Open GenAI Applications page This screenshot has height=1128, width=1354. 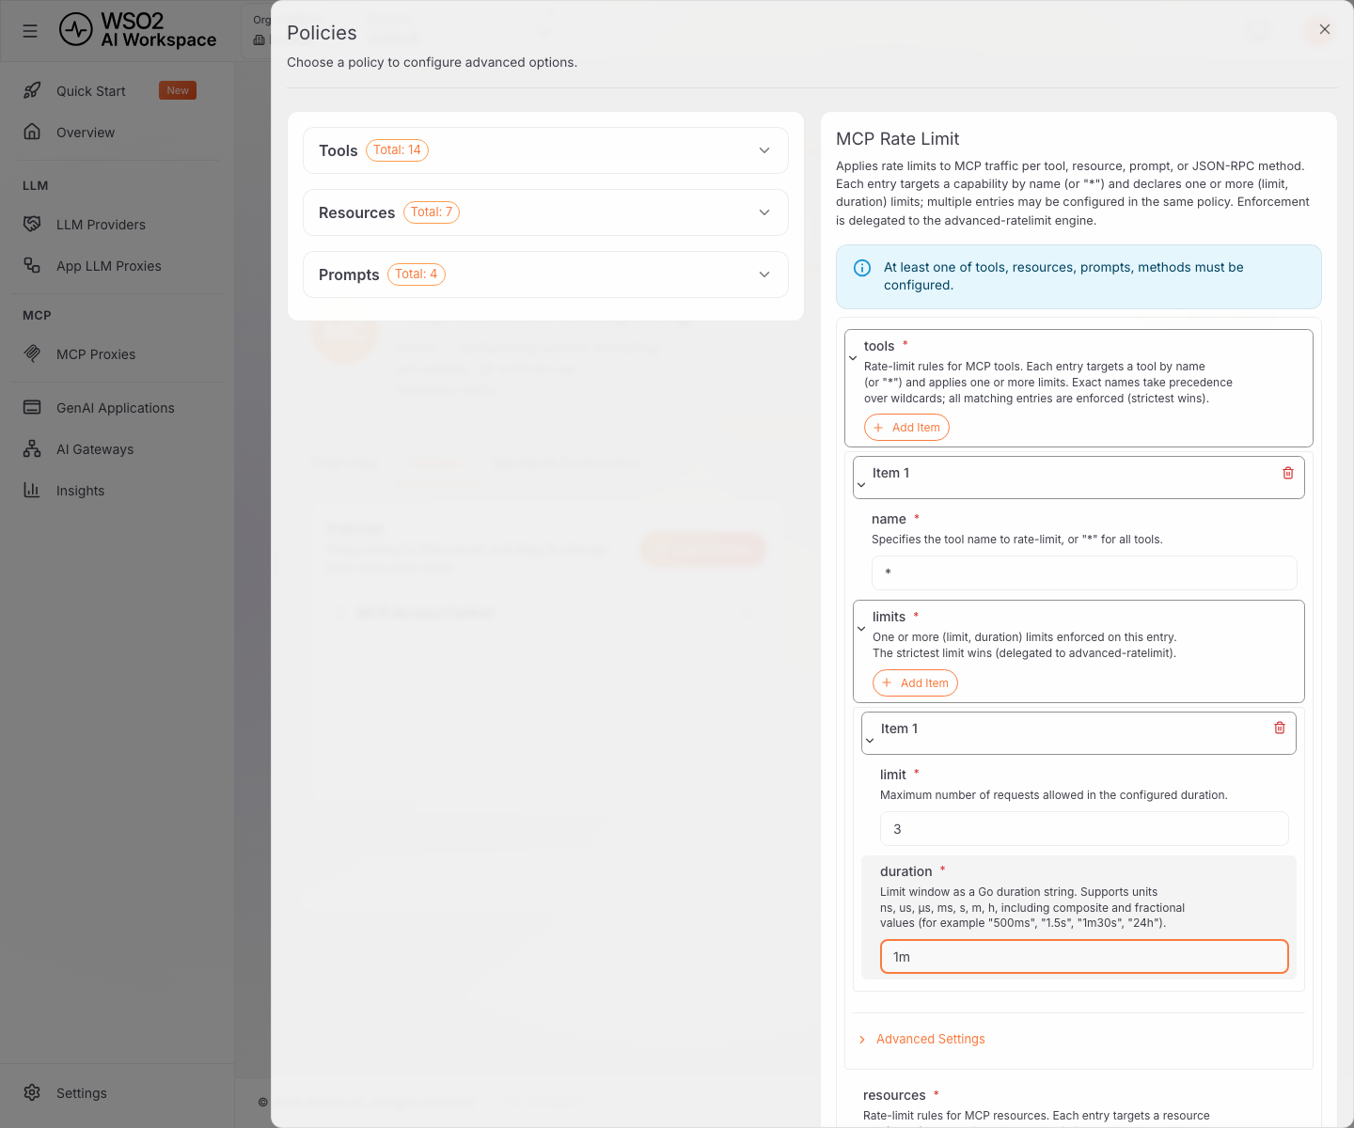point(117,407)
